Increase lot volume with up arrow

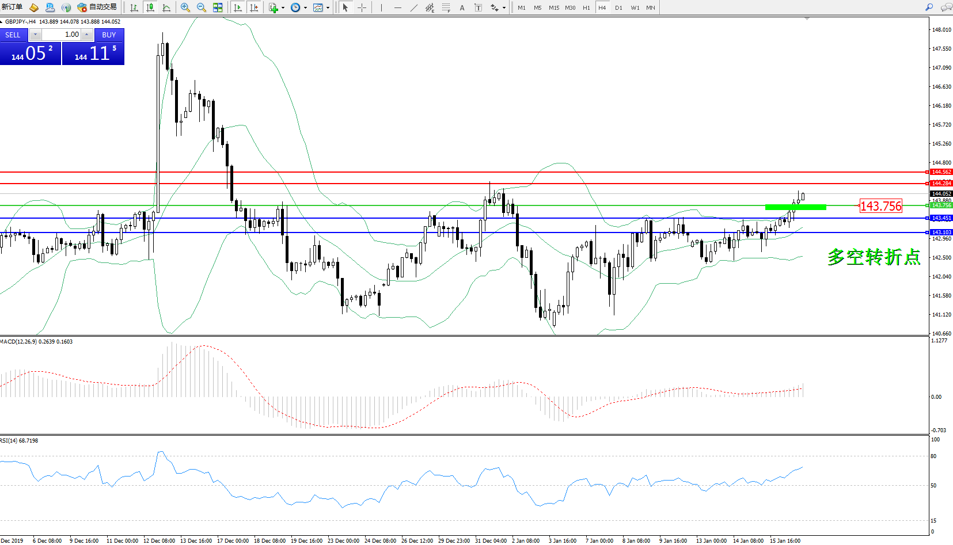click(86, 35)
